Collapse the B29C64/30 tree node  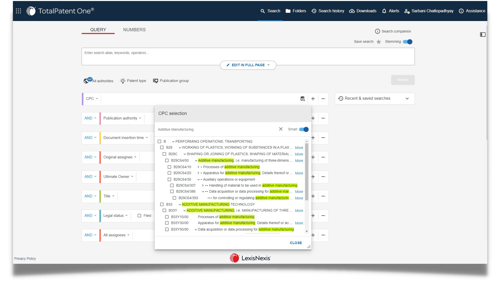[198, 180]
